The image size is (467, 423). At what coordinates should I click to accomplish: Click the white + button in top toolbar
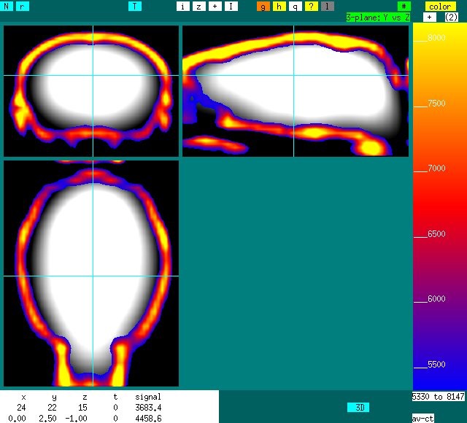[215, 7]
